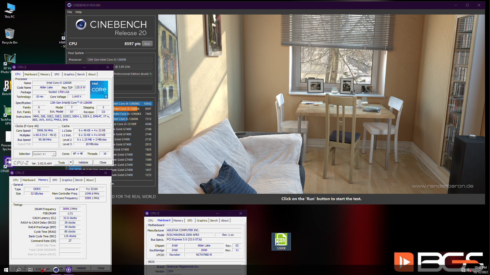This screenshot has width=490, height=275.
Task: Click CPU-Z title icon in Mainboard window
Action: click(x=147, y=213)
